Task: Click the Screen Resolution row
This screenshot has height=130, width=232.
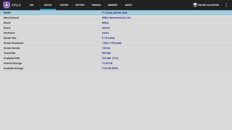Action: click(116, 43)
